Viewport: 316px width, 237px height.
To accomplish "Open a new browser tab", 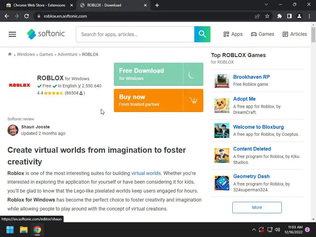I will pyautogui.click(x=157, y=5).
